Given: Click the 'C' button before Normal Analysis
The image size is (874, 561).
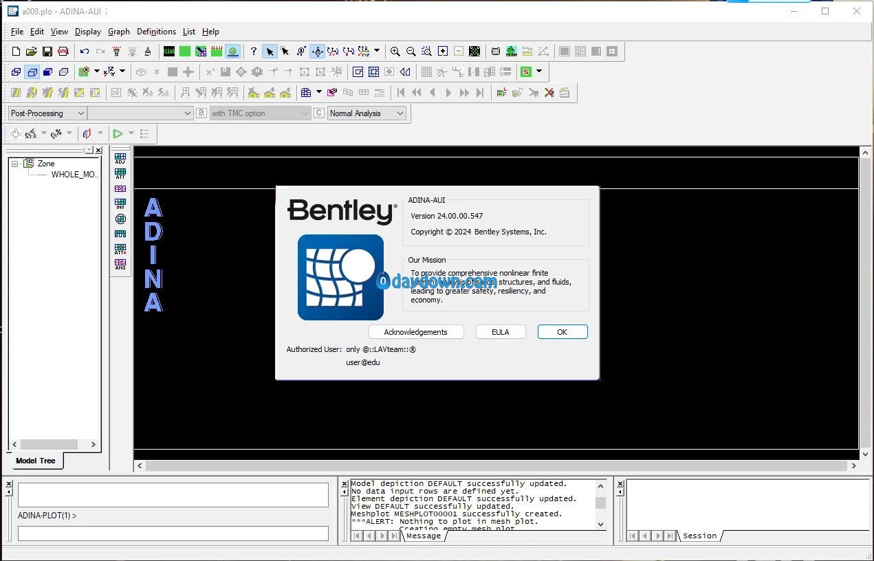Looking at the screenshot, I should [319, 113].
